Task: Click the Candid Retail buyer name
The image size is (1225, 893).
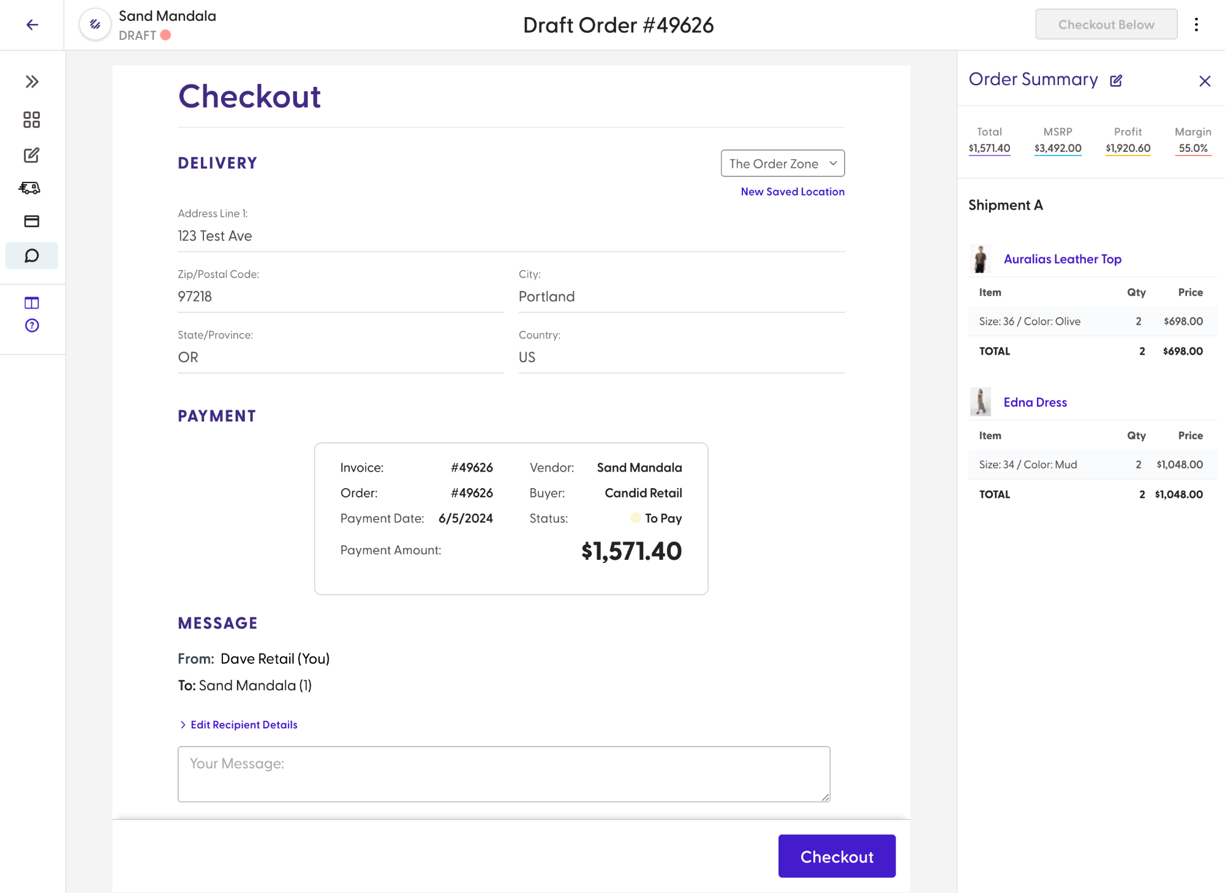Action: (x=643, y=493)
